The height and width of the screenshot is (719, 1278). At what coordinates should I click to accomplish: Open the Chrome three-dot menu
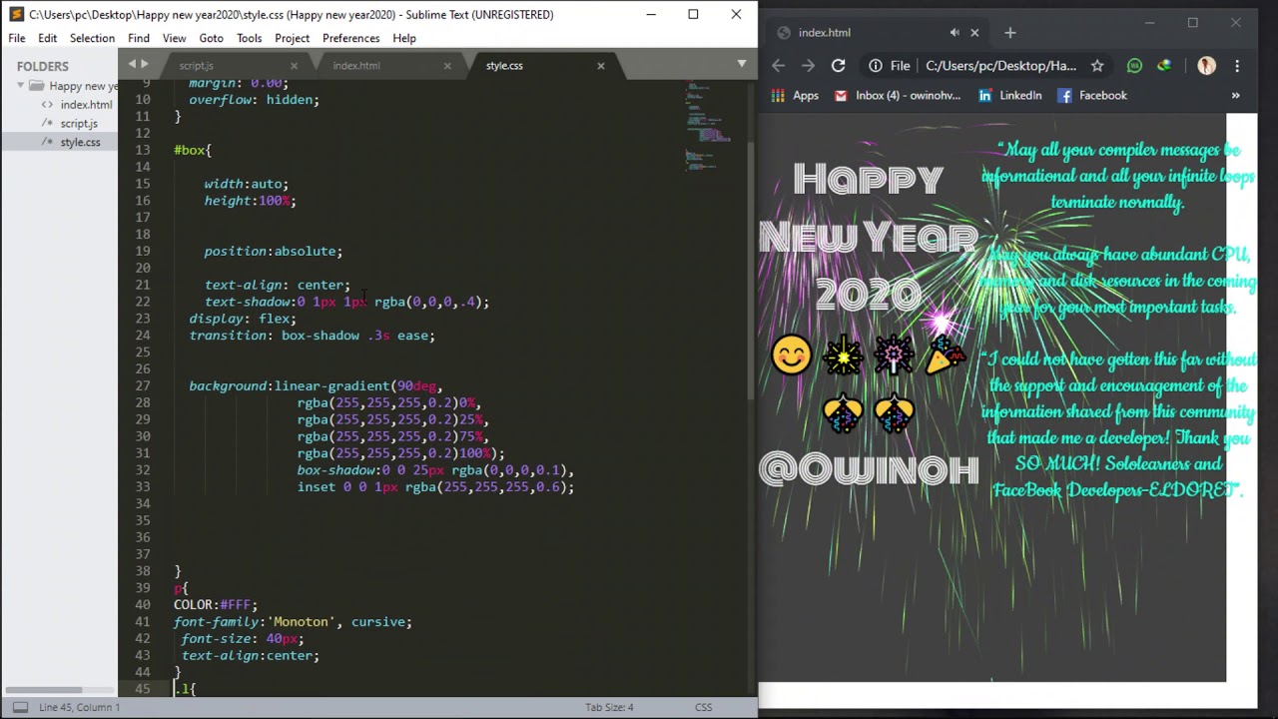[x=1237, y=65]
